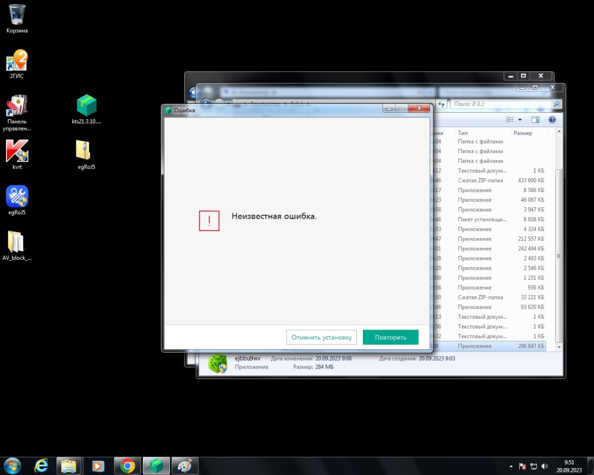Close the Ошибка error dialog
Image resolution: width=594 pixels, height=475 pixels.
[x=419, y=109]
